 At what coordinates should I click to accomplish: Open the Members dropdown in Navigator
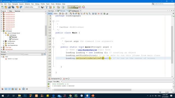pos(11,54)
